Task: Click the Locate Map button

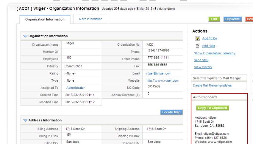Action: (x=171, y=112)
